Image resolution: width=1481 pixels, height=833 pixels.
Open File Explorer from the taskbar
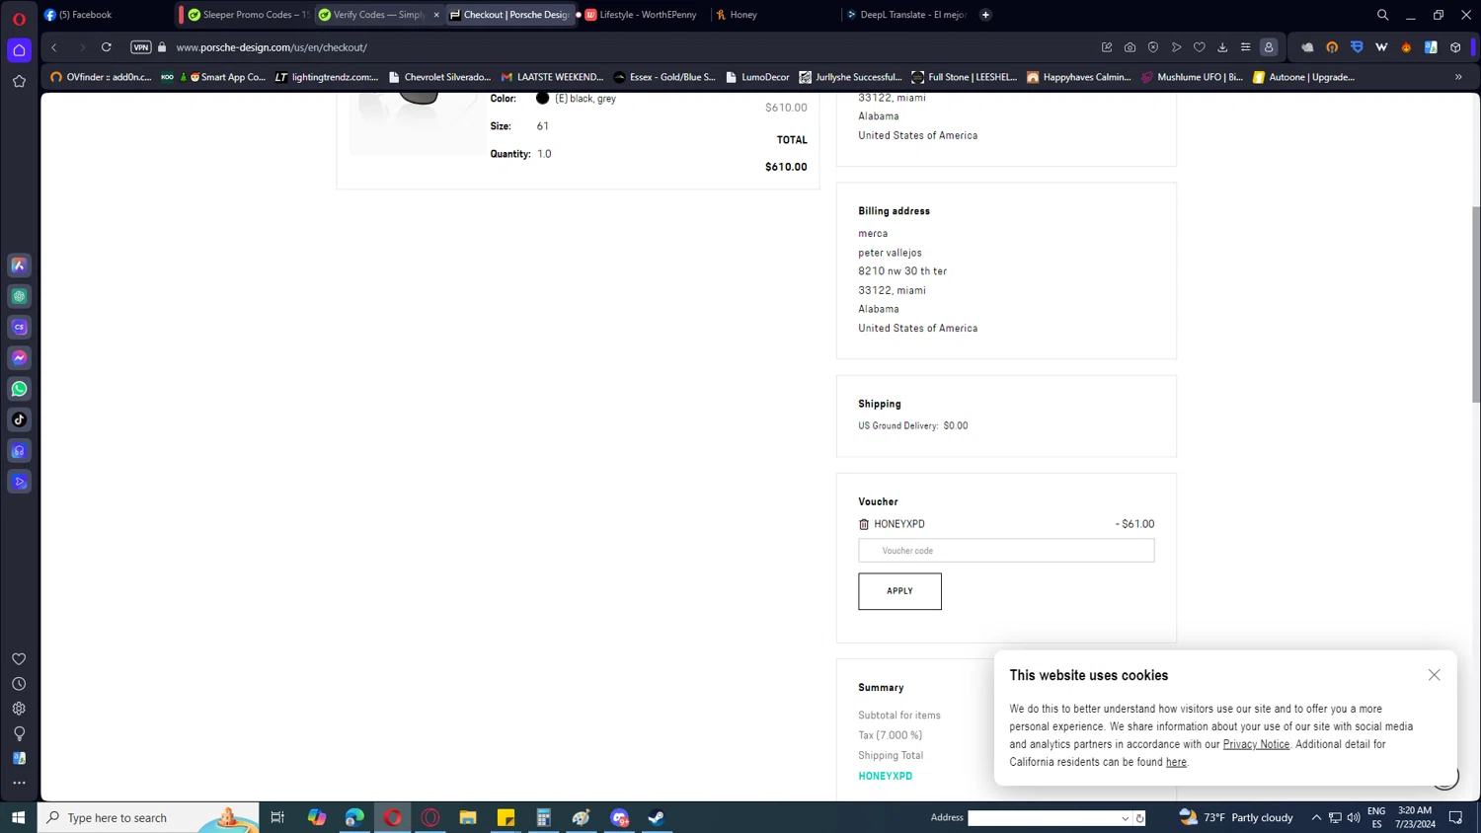pos(468,817)
